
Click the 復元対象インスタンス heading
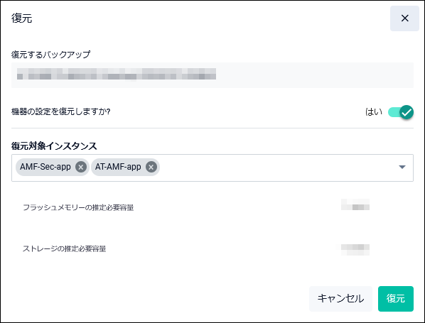click(x=54, y=146)
